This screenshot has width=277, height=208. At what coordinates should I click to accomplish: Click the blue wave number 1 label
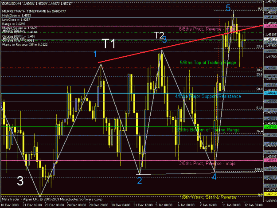pos(95,54)
